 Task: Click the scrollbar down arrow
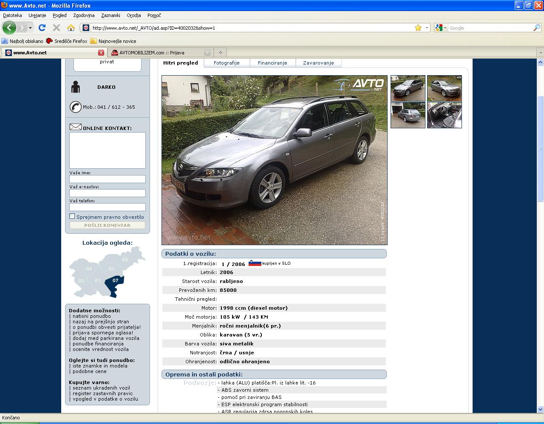(541, 410)
